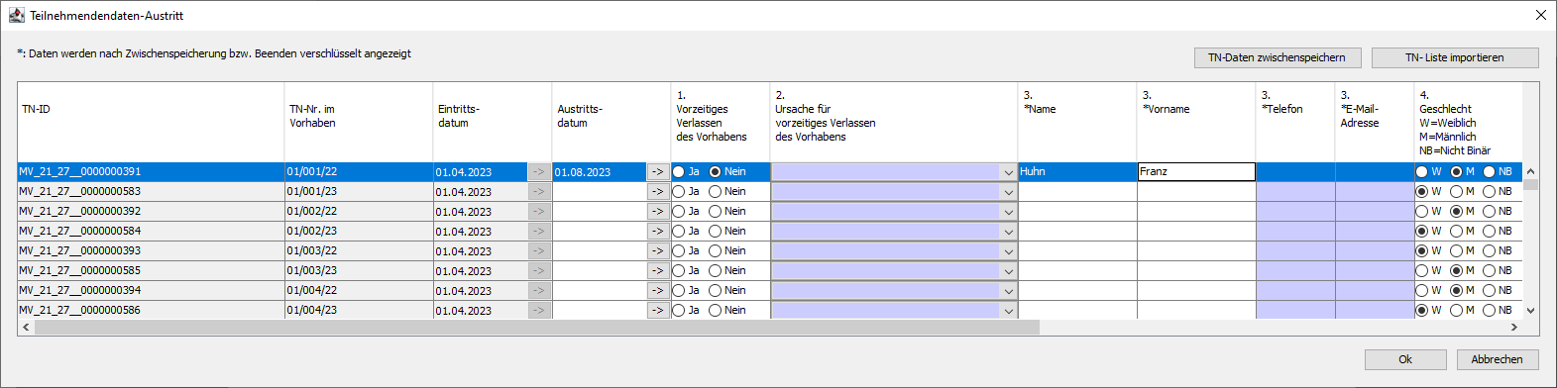
Task: Click the Telefon cell in row MV_21_27__0000000391
Action: point(1295,171)
